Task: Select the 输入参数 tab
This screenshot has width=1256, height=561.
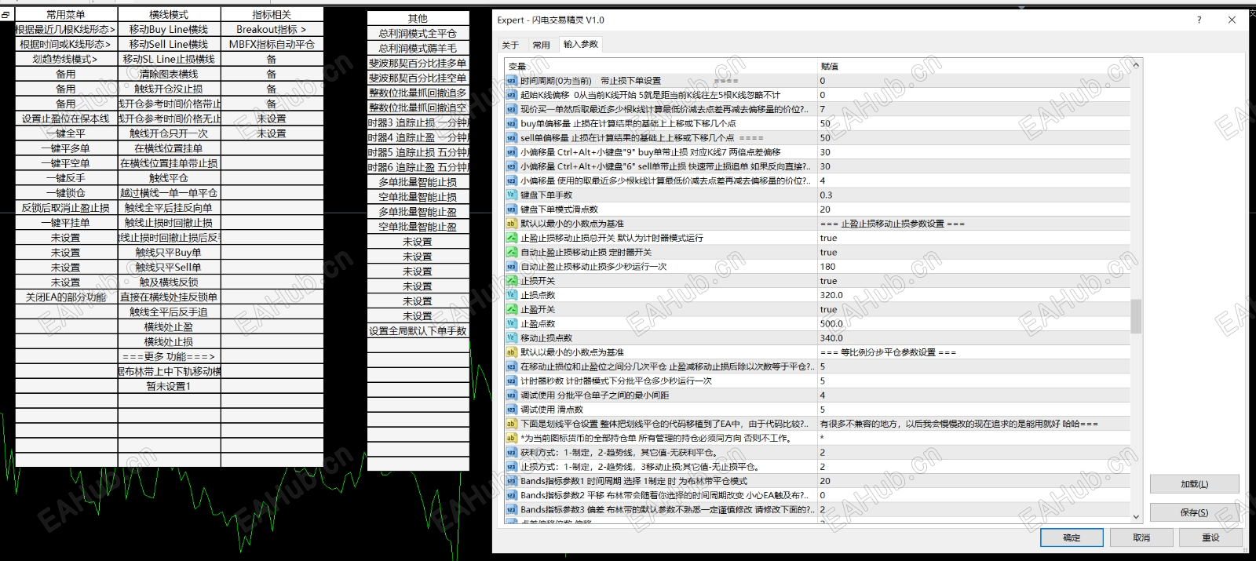Action: tap(581, 44)
